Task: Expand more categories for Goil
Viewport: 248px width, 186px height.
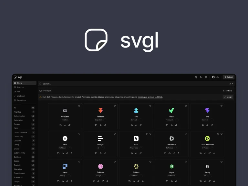Action: [70, 148]
